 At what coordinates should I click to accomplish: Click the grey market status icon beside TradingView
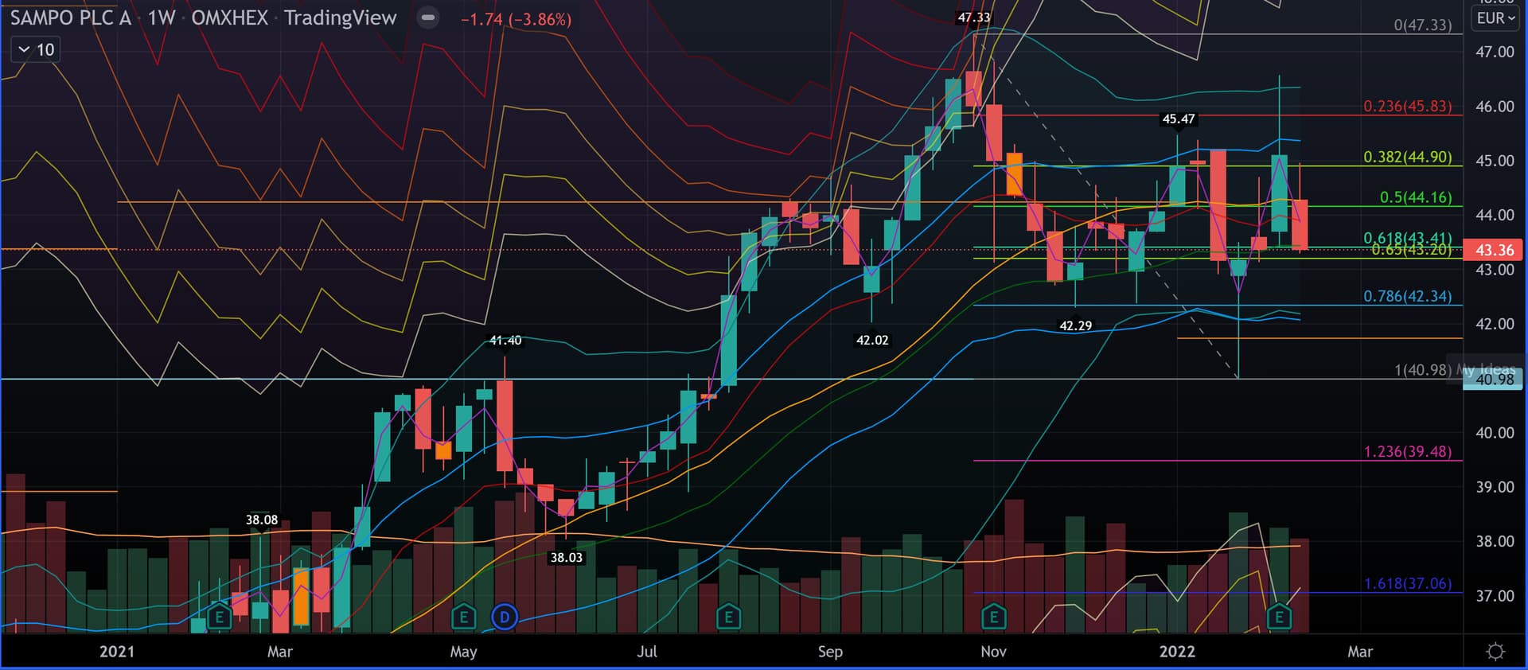(x=428, y=18)
